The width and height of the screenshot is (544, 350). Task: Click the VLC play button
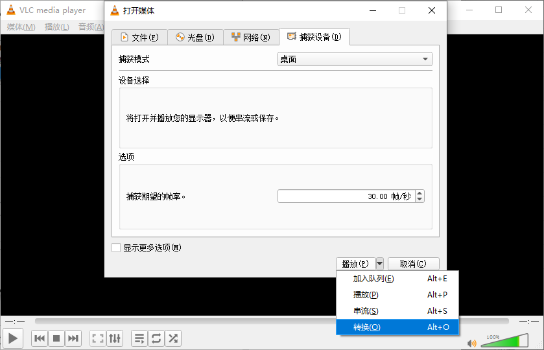(13, 338)
